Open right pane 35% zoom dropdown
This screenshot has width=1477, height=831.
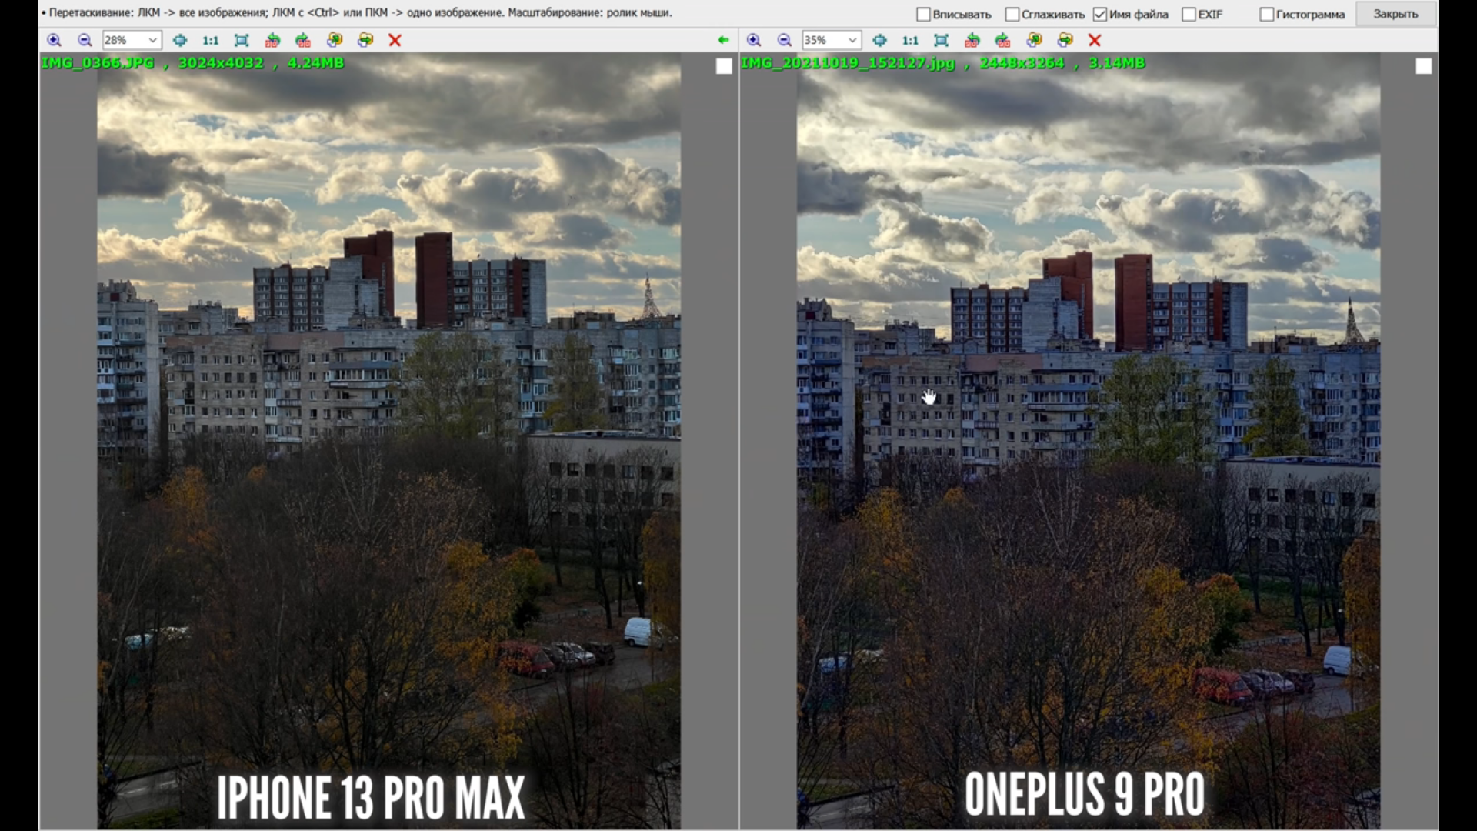[852, 40]
